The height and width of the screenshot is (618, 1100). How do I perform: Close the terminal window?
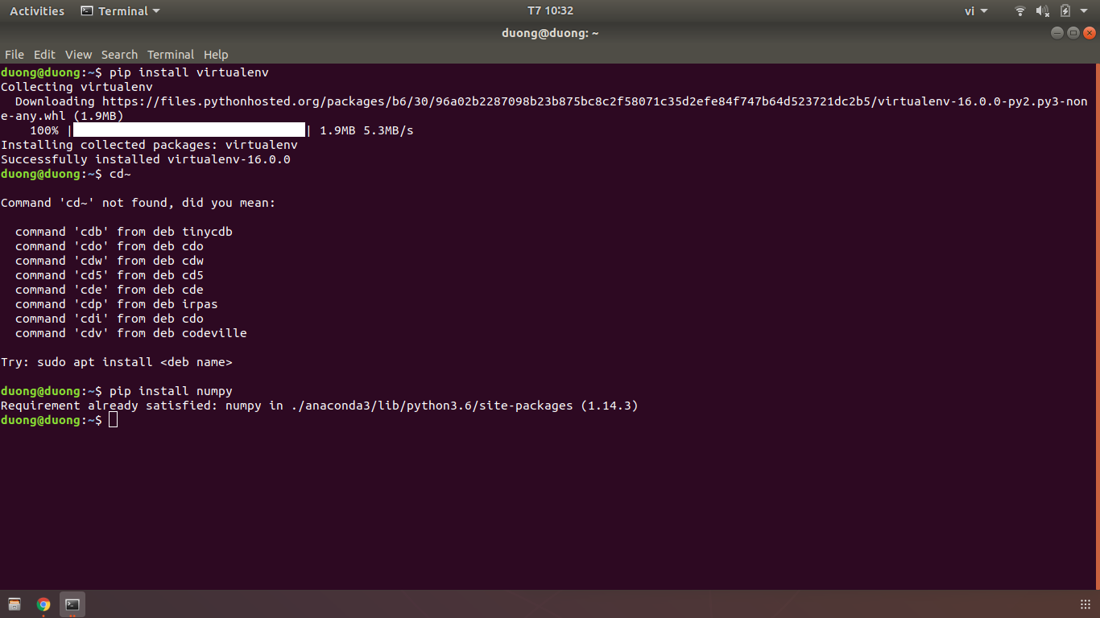tap(1090, 33)
